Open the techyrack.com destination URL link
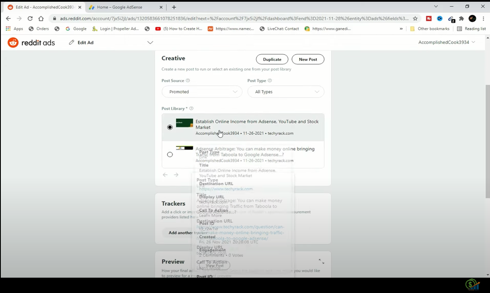Image resolution: width=490 pixels, height=293 pixels. [x=226, y=189]
